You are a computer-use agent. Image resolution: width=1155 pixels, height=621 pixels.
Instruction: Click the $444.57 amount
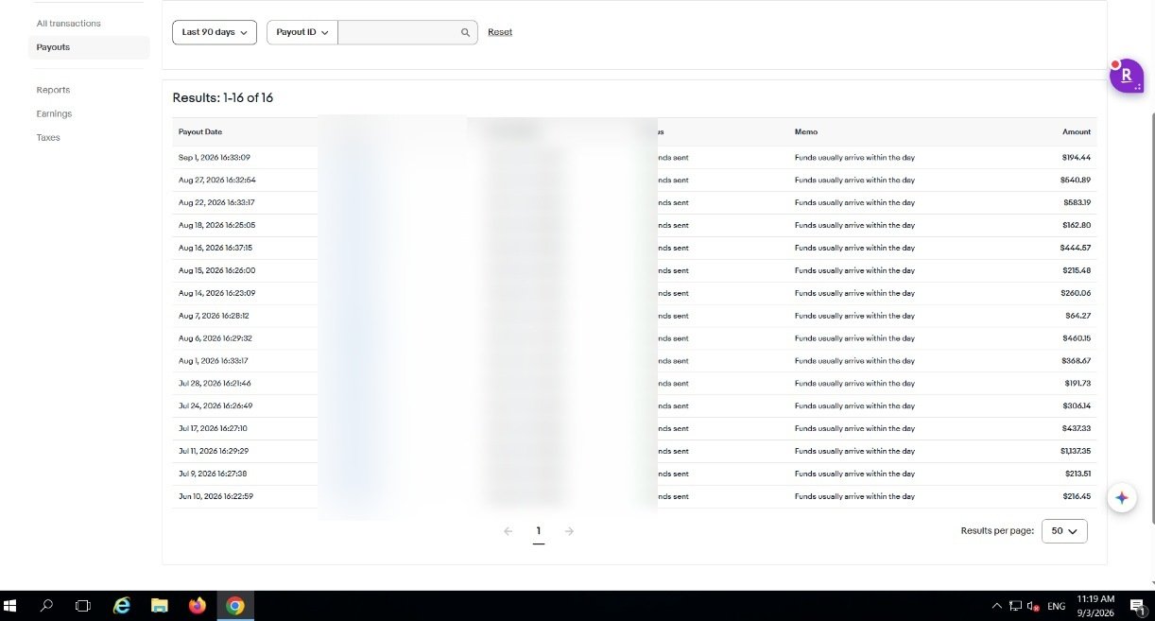tap(1076, 248)
